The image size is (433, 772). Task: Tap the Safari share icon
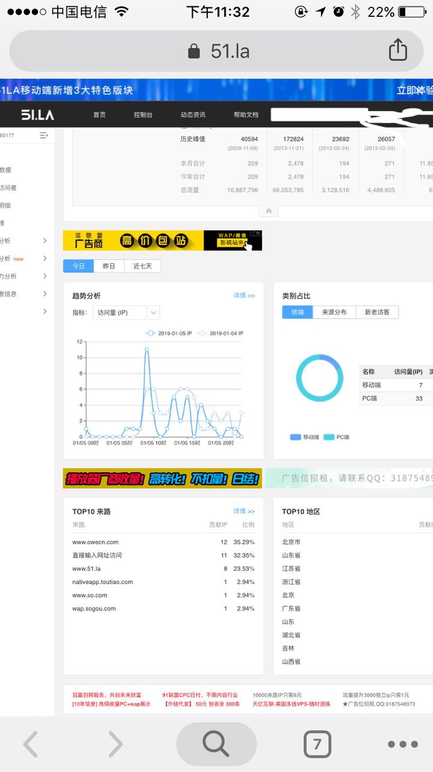pos(397,51)
